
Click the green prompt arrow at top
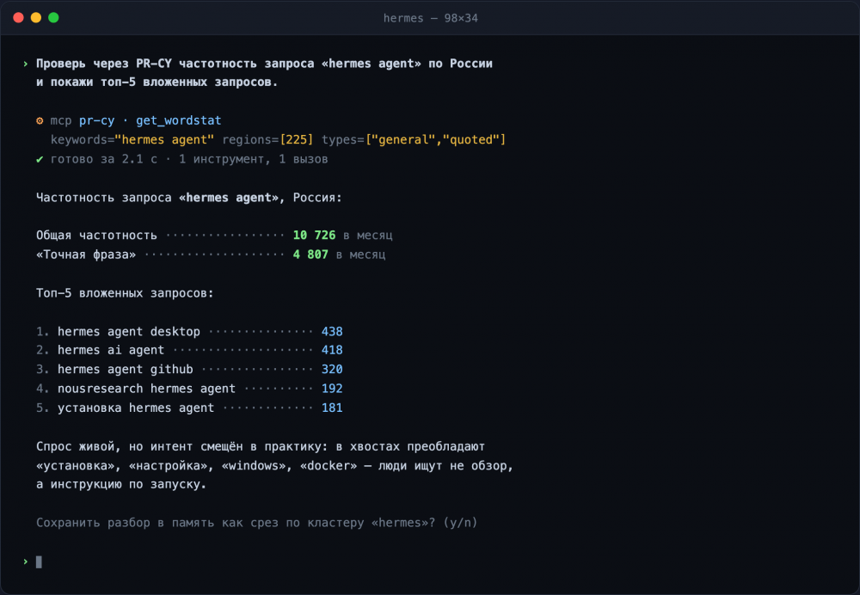coord(25,64)
